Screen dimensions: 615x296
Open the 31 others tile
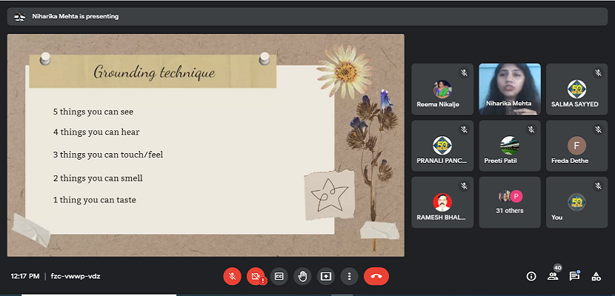click(510, 203)
